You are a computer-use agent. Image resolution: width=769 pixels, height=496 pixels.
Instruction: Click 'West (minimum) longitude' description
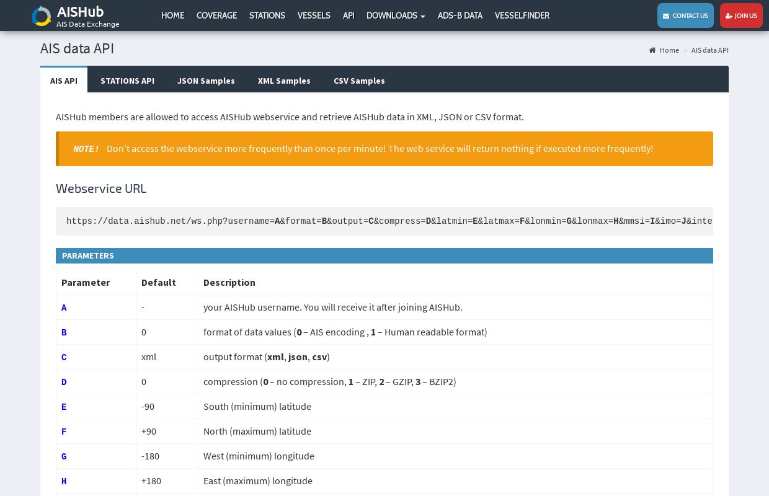tap(259, 456)
